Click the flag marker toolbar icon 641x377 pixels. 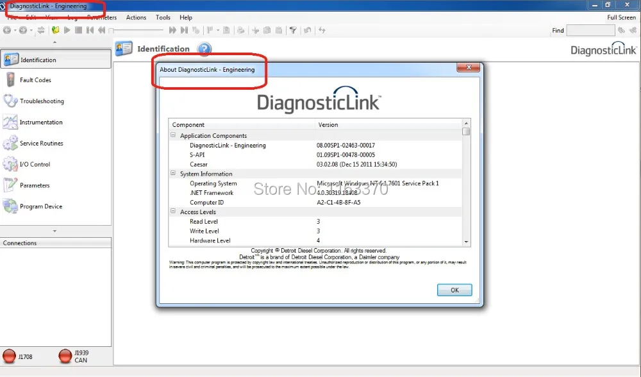pos(210,30)
